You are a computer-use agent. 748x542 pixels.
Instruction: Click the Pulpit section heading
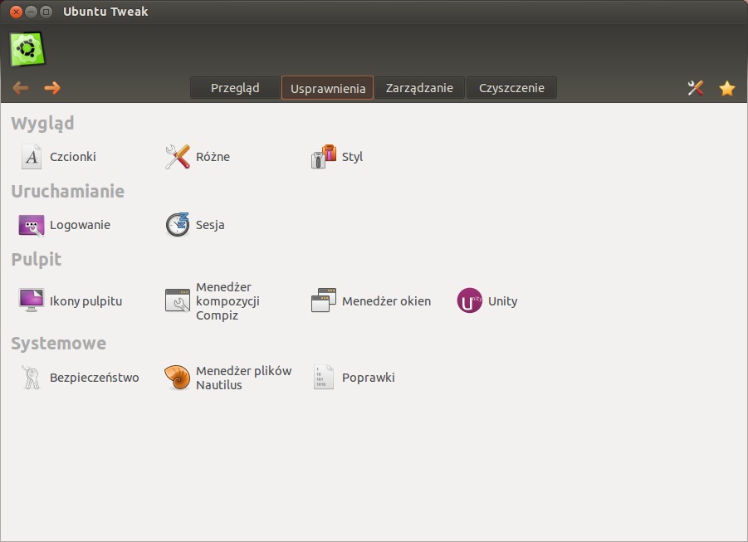37,260
